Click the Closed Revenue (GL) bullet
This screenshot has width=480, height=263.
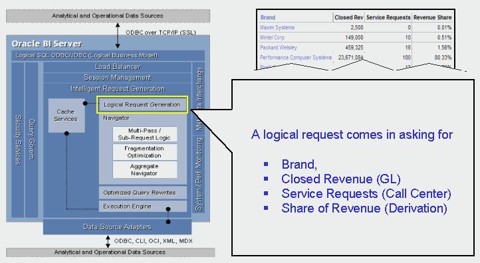coord(340,179)
